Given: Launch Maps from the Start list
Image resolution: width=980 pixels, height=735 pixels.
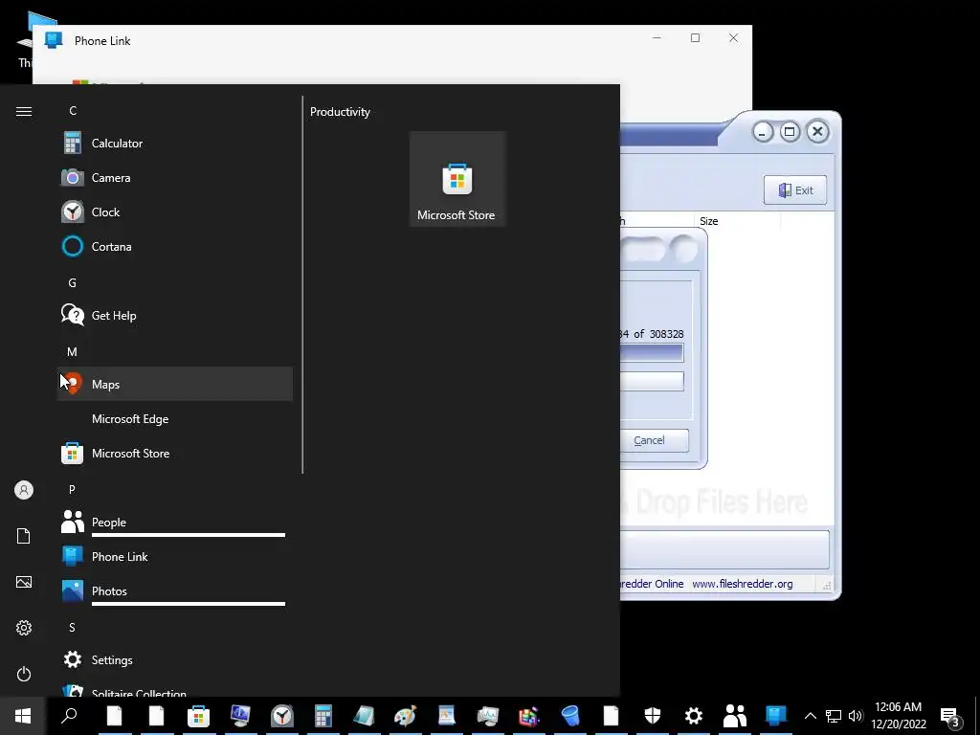Looking at the screenshot, I should [x=174, y=384].
